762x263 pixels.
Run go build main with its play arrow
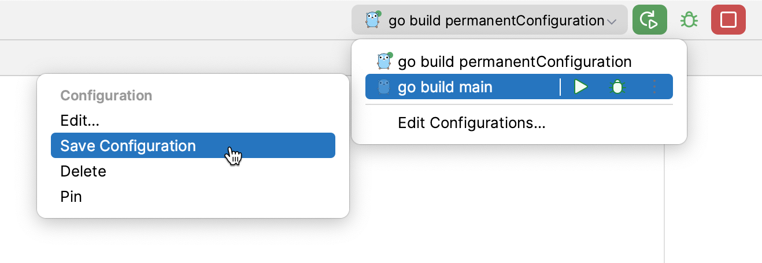pyautogui.click(x=580, y=87)
